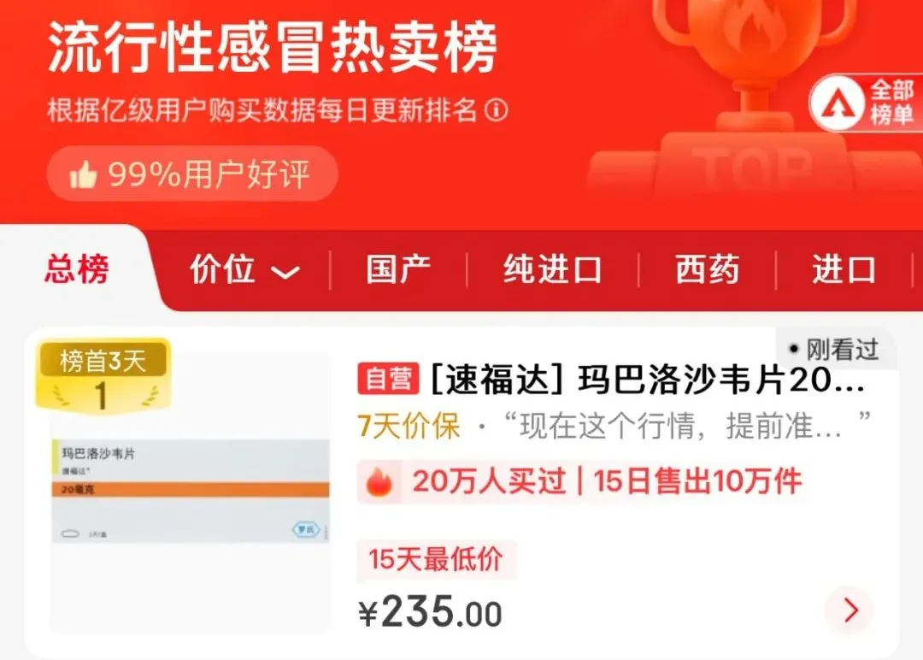Viewport: 923px width, 660px height.
Task: Click the red arrow circle next to price
Action: (850, 610)
